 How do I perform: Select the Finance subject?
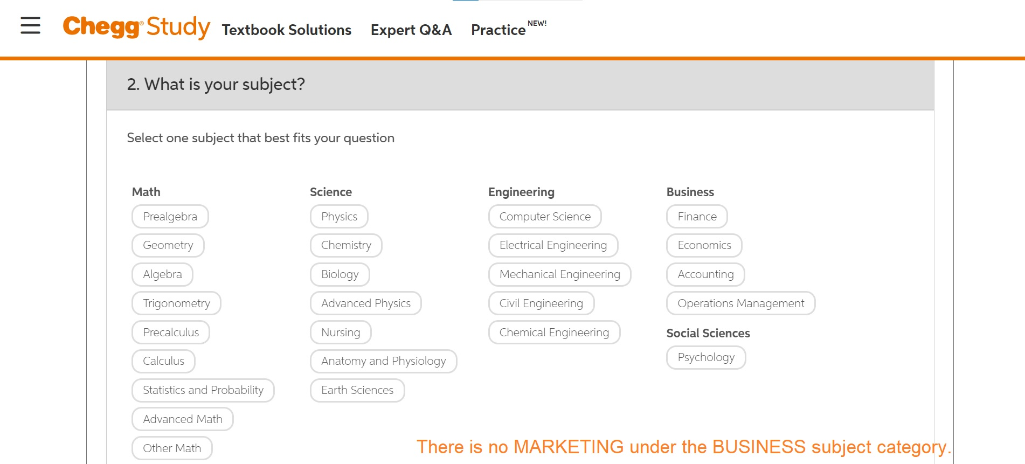696,216
